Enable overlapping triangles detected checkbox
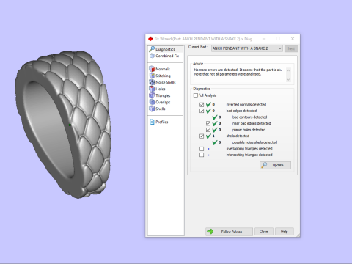352x264 pixels. pyautogui.click(x=202, y=149)
